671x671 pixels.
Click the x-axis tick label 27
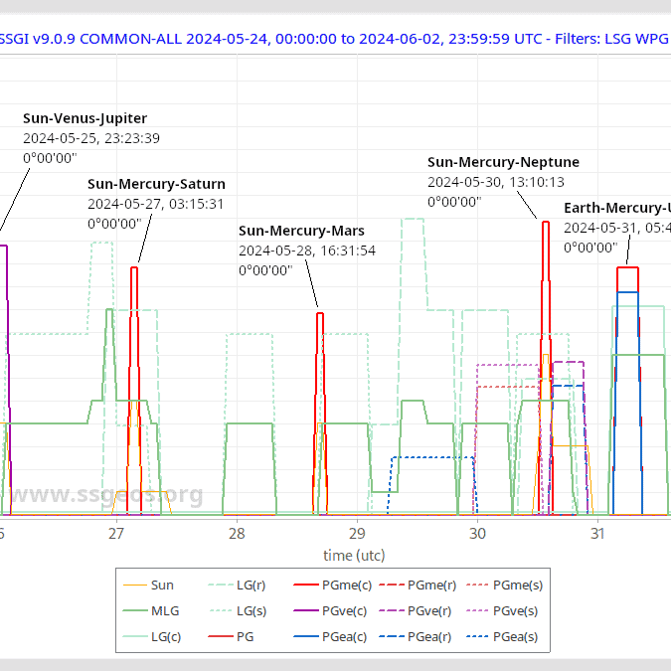[x=116, y=533]
